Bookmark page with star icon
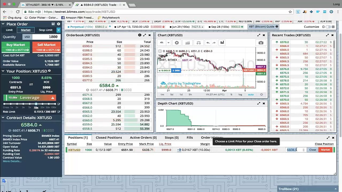The width and height of the screenshot is (342, 192). pos(290,12)
